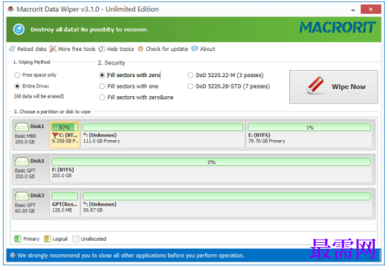Click the Primary green legend swatch
389x271 pixels.
(18, 238)
